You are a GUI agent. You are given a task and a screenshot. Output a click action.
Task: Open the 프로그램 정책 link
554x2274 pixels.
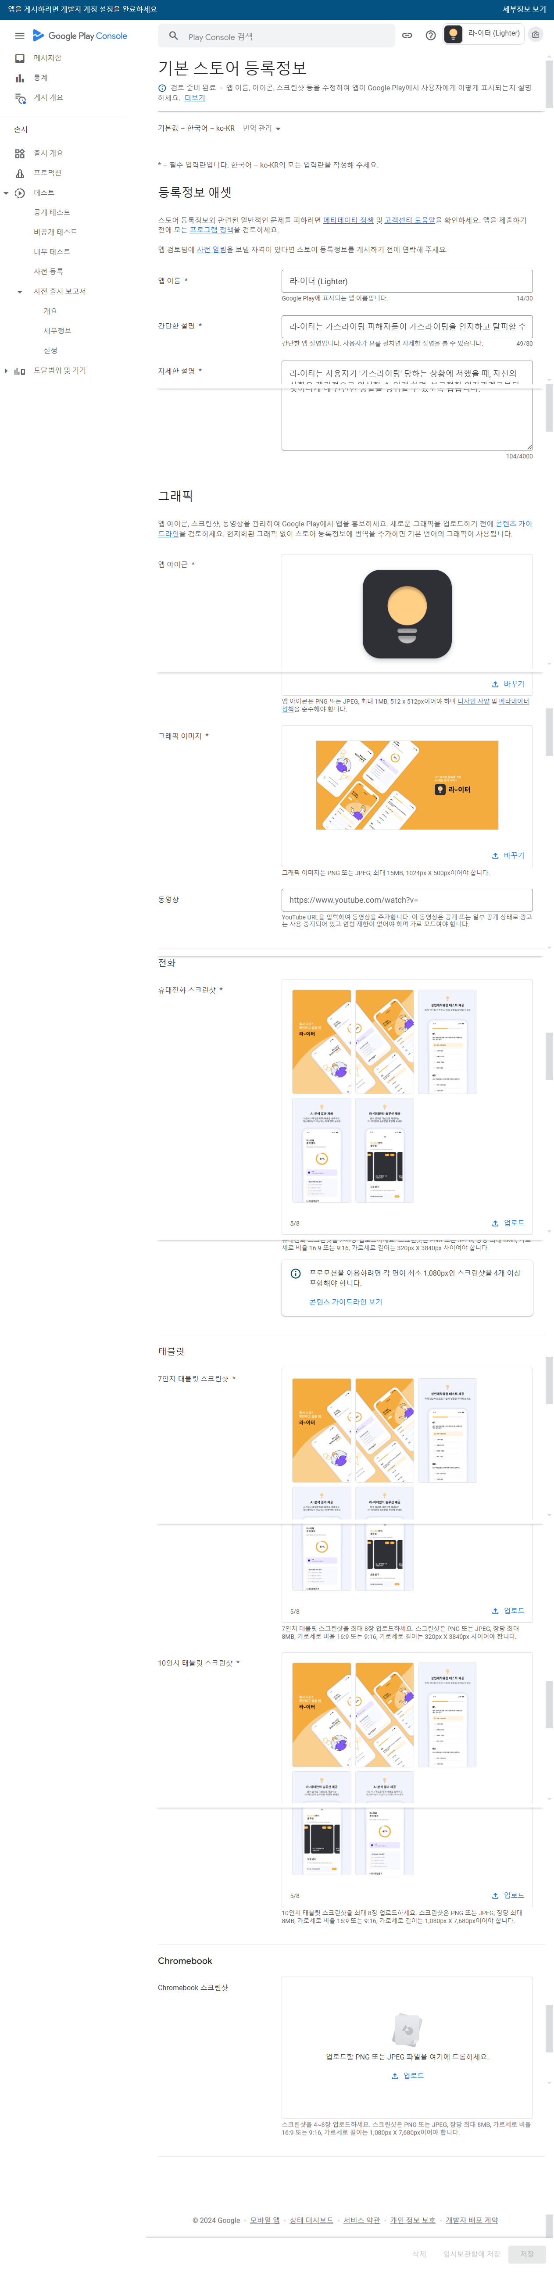pos(212,229)
